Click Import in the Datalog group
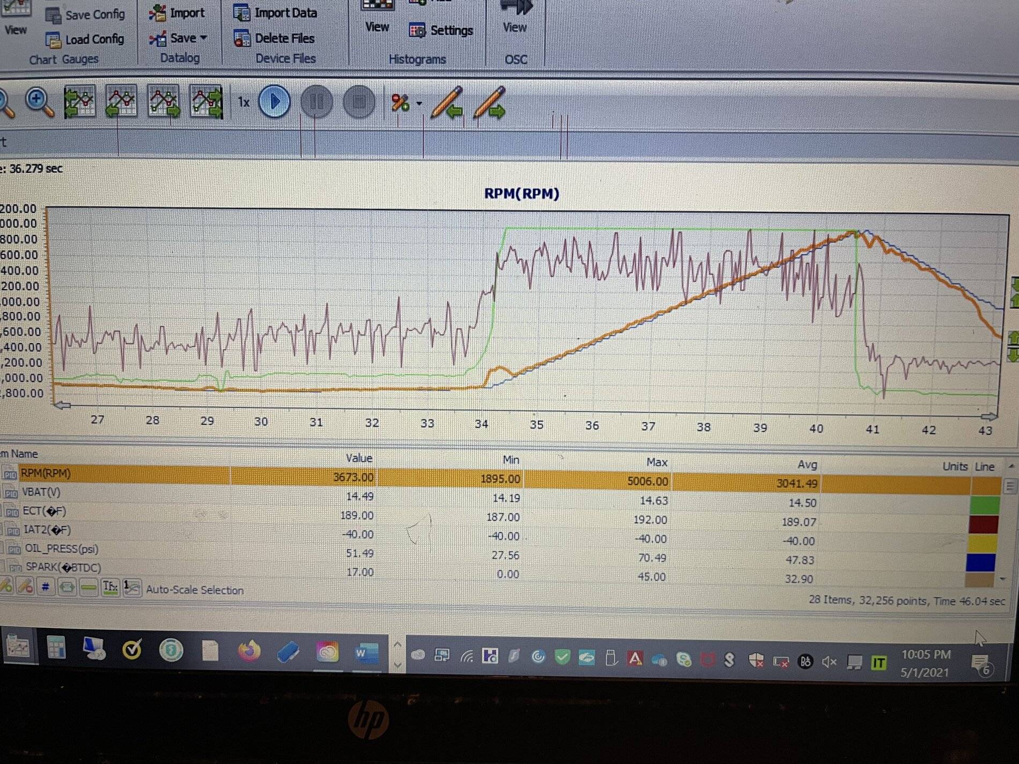Image resolution: width=1019 pixels, height=764 pixels. (x=176, y=13)
